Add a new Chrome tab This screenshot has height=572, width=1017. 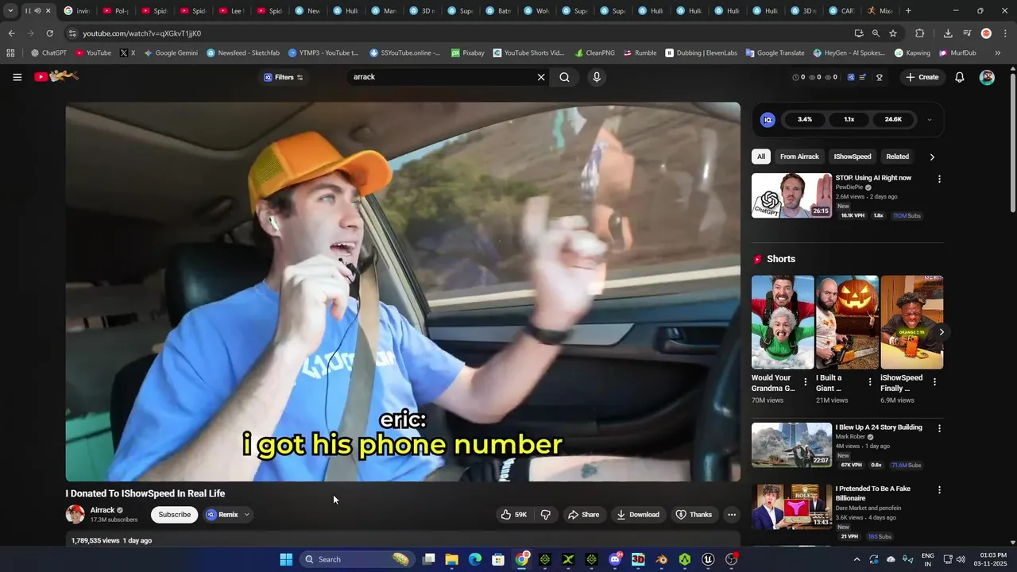(908, 11)
